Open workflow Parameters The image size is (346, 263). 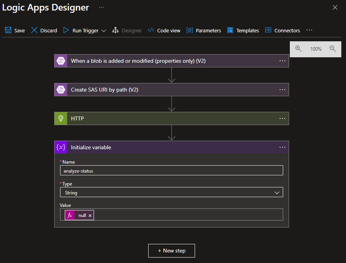tap(203, 30)
